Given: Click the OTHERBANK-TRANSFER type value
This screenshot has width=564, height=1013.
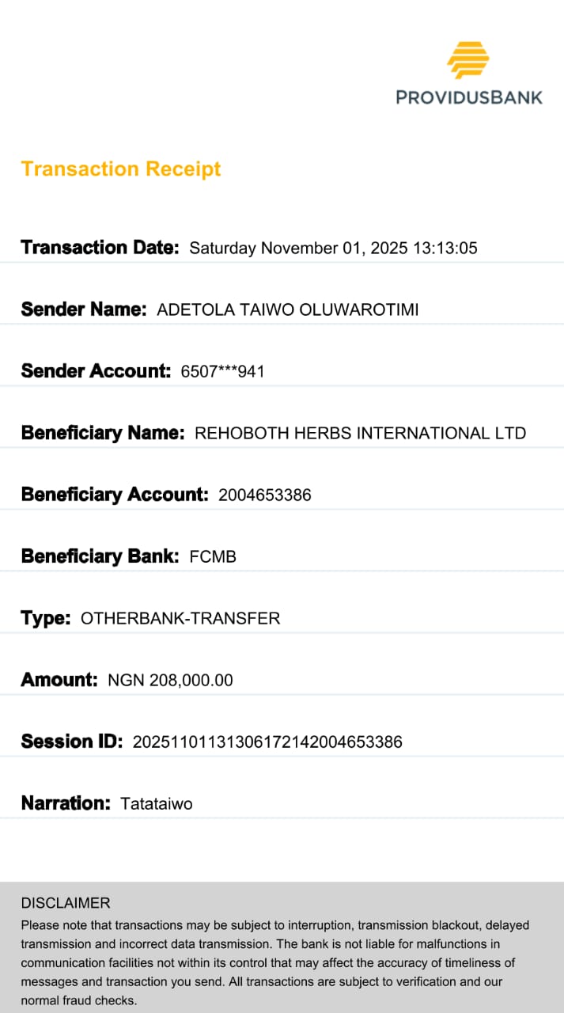Looking at the screenshot, I should coord(180,619).
